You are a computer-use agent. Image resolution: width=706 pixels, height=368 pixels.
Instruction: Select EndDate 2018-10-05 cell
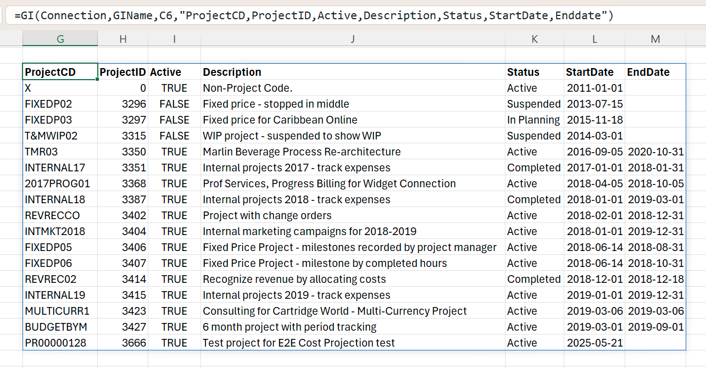655,183
